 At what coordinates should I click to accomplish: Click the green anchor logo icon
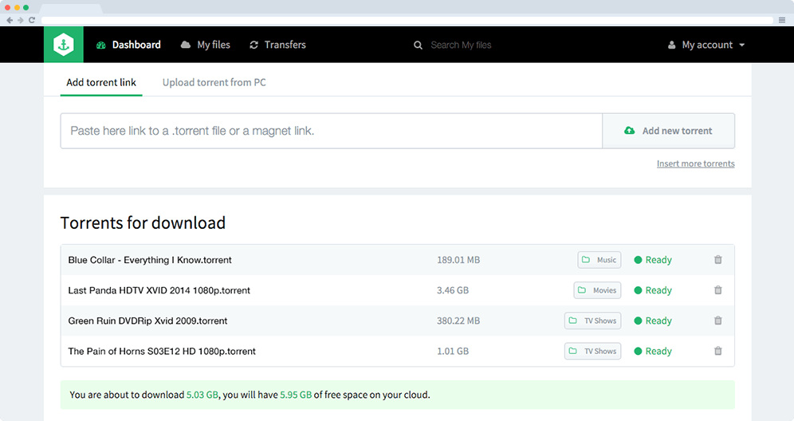point(64,45)
